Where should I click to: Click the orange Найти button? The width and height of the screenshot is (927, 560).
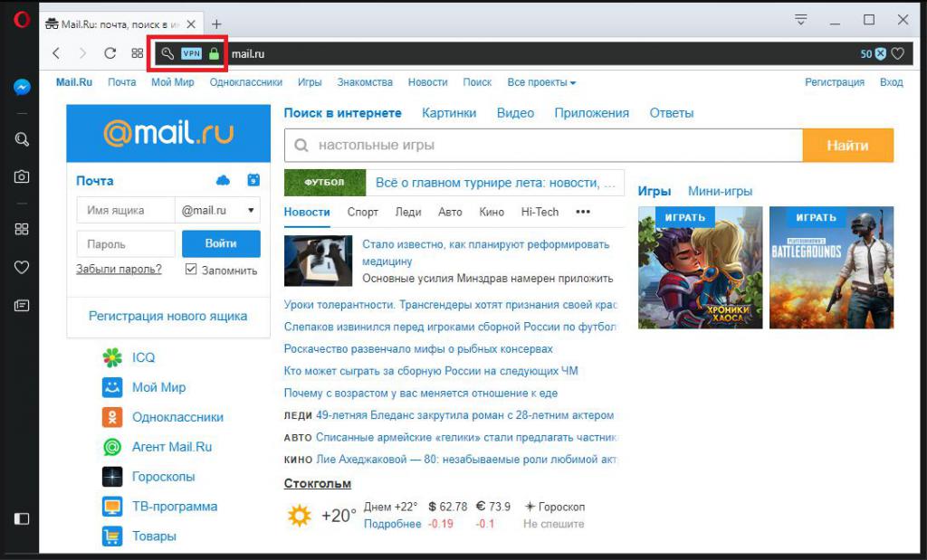click(847, 146)
